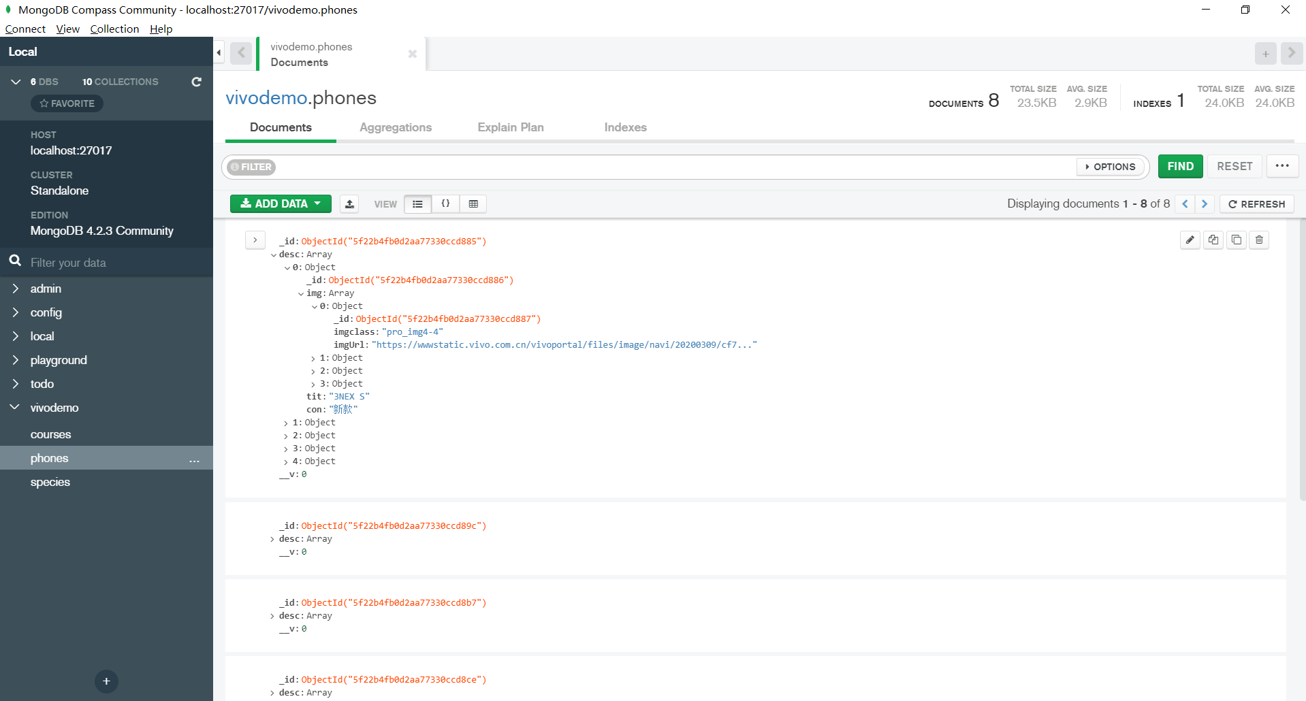Screen dimensions: 1306x701
Task: Switch to table view
Action: (473, 203)
